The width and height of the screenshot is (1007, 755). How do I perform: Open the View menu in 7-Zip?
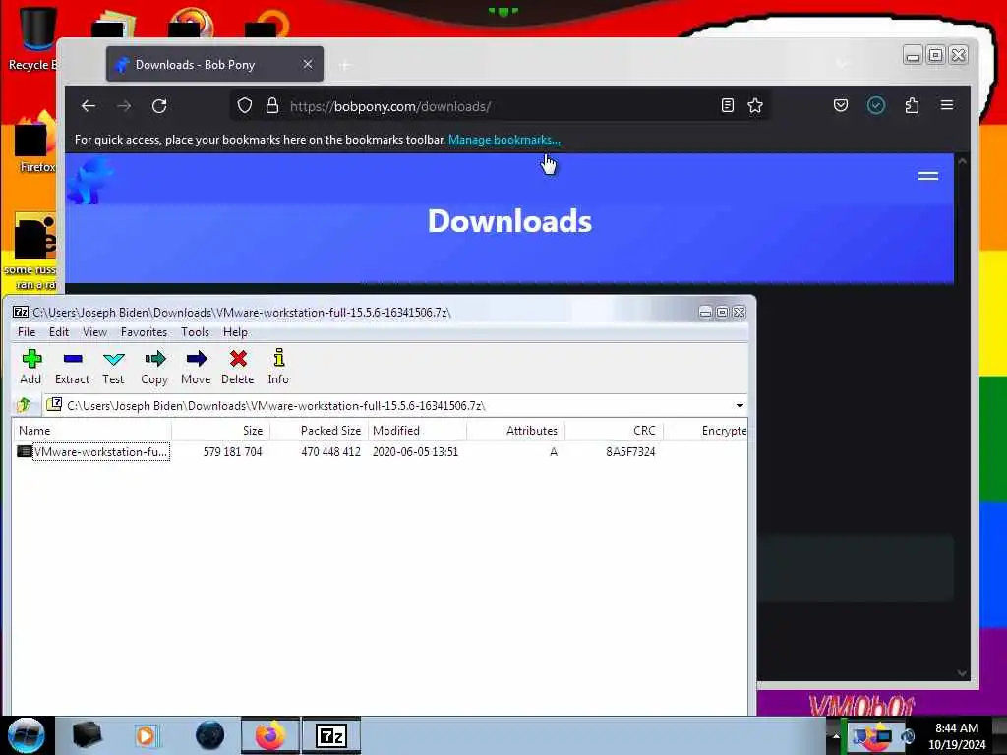pos(94,332)
